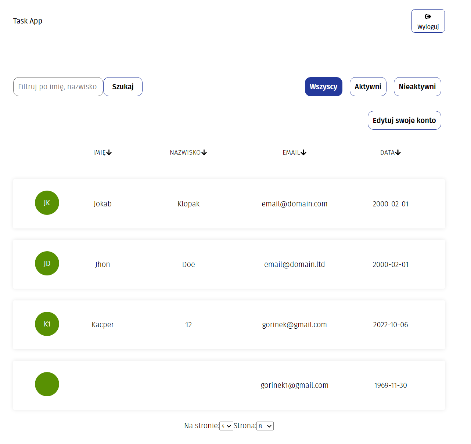Click the logout icon above Wyloguj
The height and width of the screenshot is (444, 471).
(x=428, y=16)
